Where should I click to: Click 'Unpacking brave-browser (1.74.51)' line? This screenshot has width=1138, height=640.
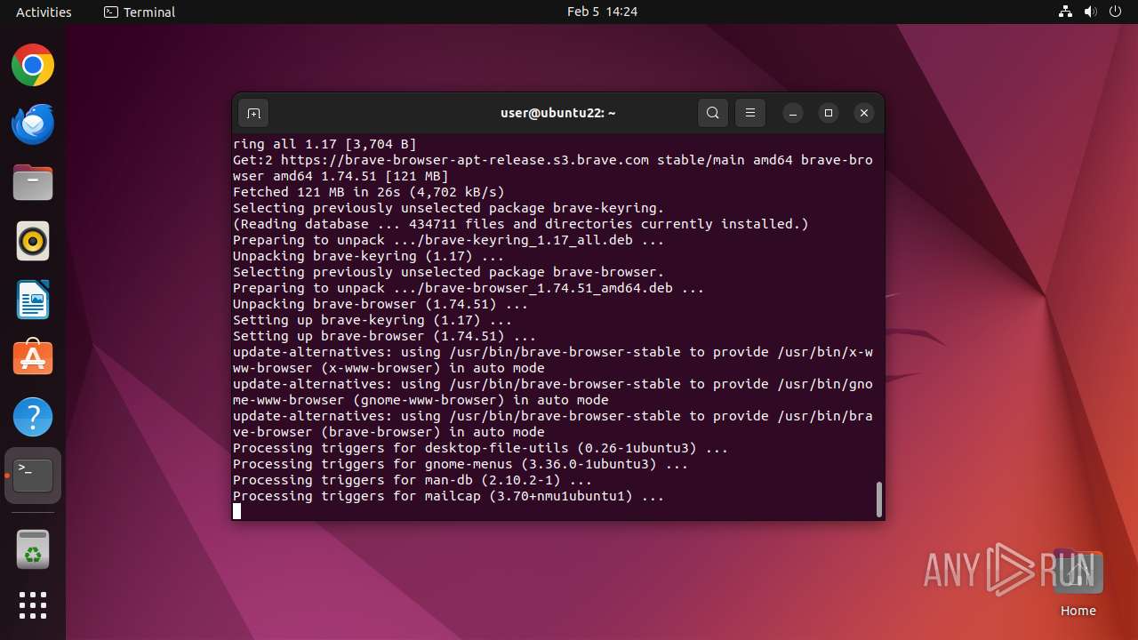point(381,304)
